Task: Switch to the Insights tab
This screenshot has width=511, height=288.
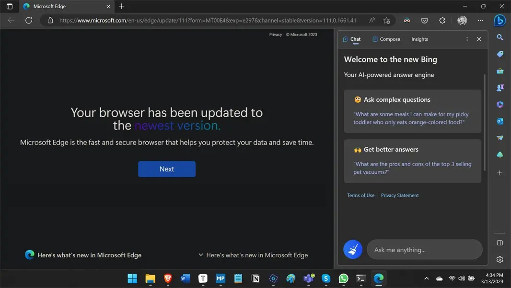Action: (419, 39)
